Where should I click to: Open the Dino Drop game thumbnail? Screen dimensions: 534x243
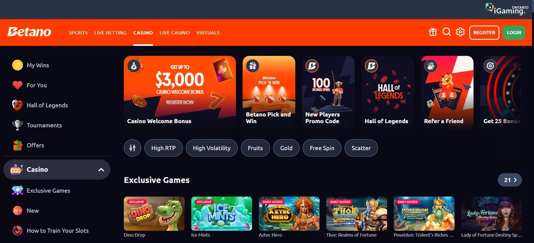coord(154,214)
